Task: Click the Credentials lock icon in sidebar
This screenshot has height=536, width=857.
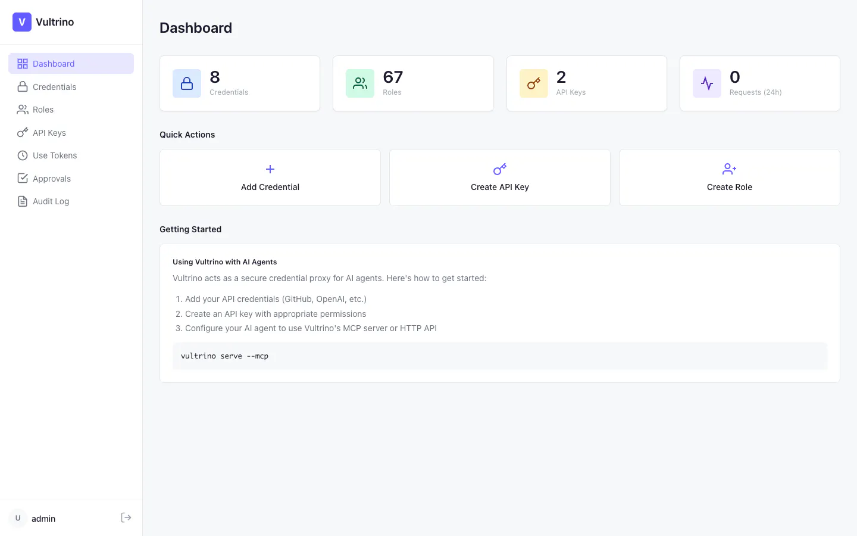Action: point(23,87)
